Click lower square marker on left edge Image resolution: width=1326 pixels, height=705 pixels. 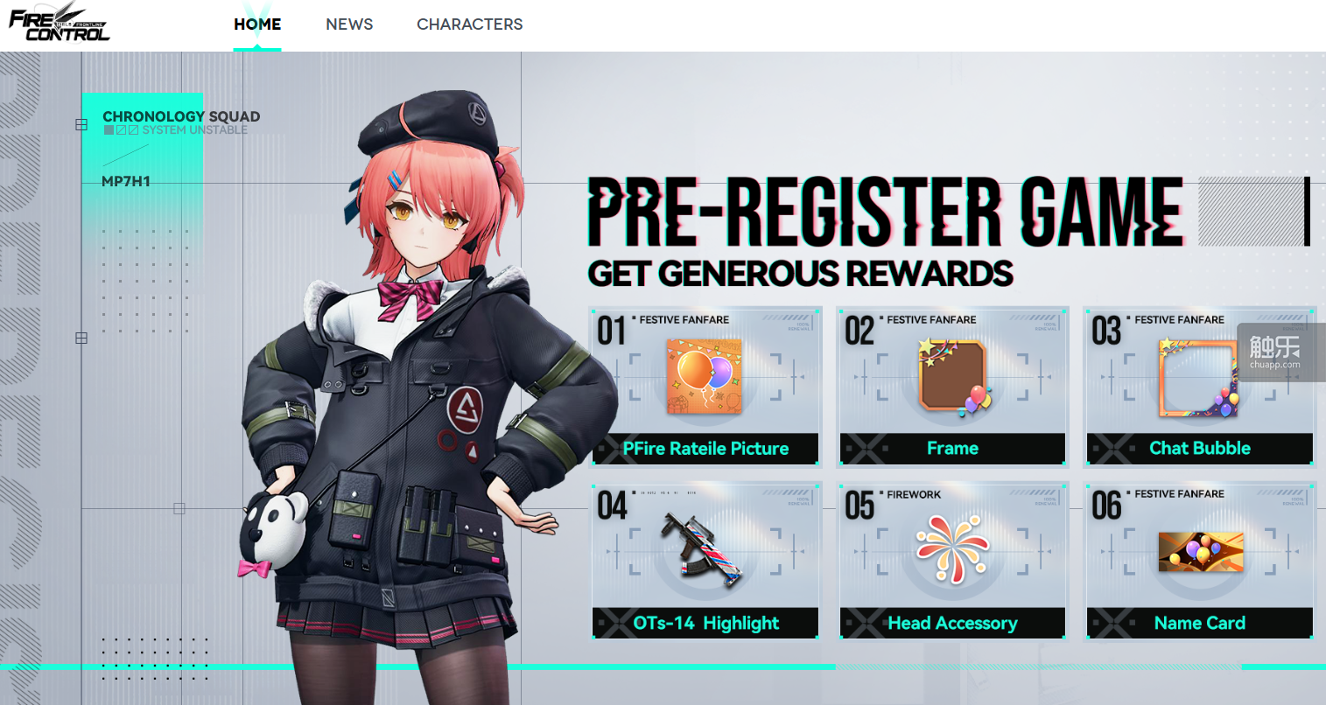tap(81, 338)
